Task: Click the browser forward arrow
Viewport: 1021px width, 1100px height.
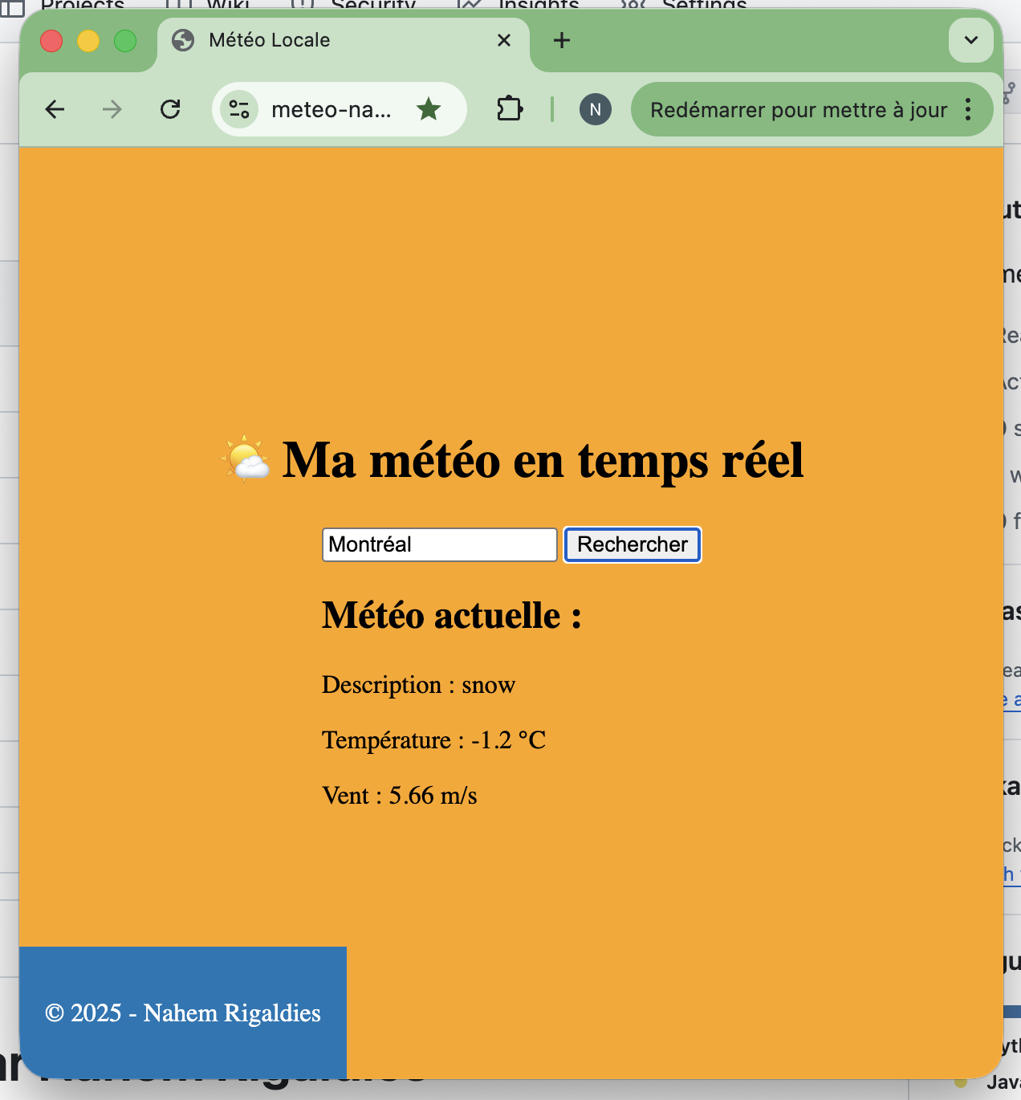Action: pos(112,109)
